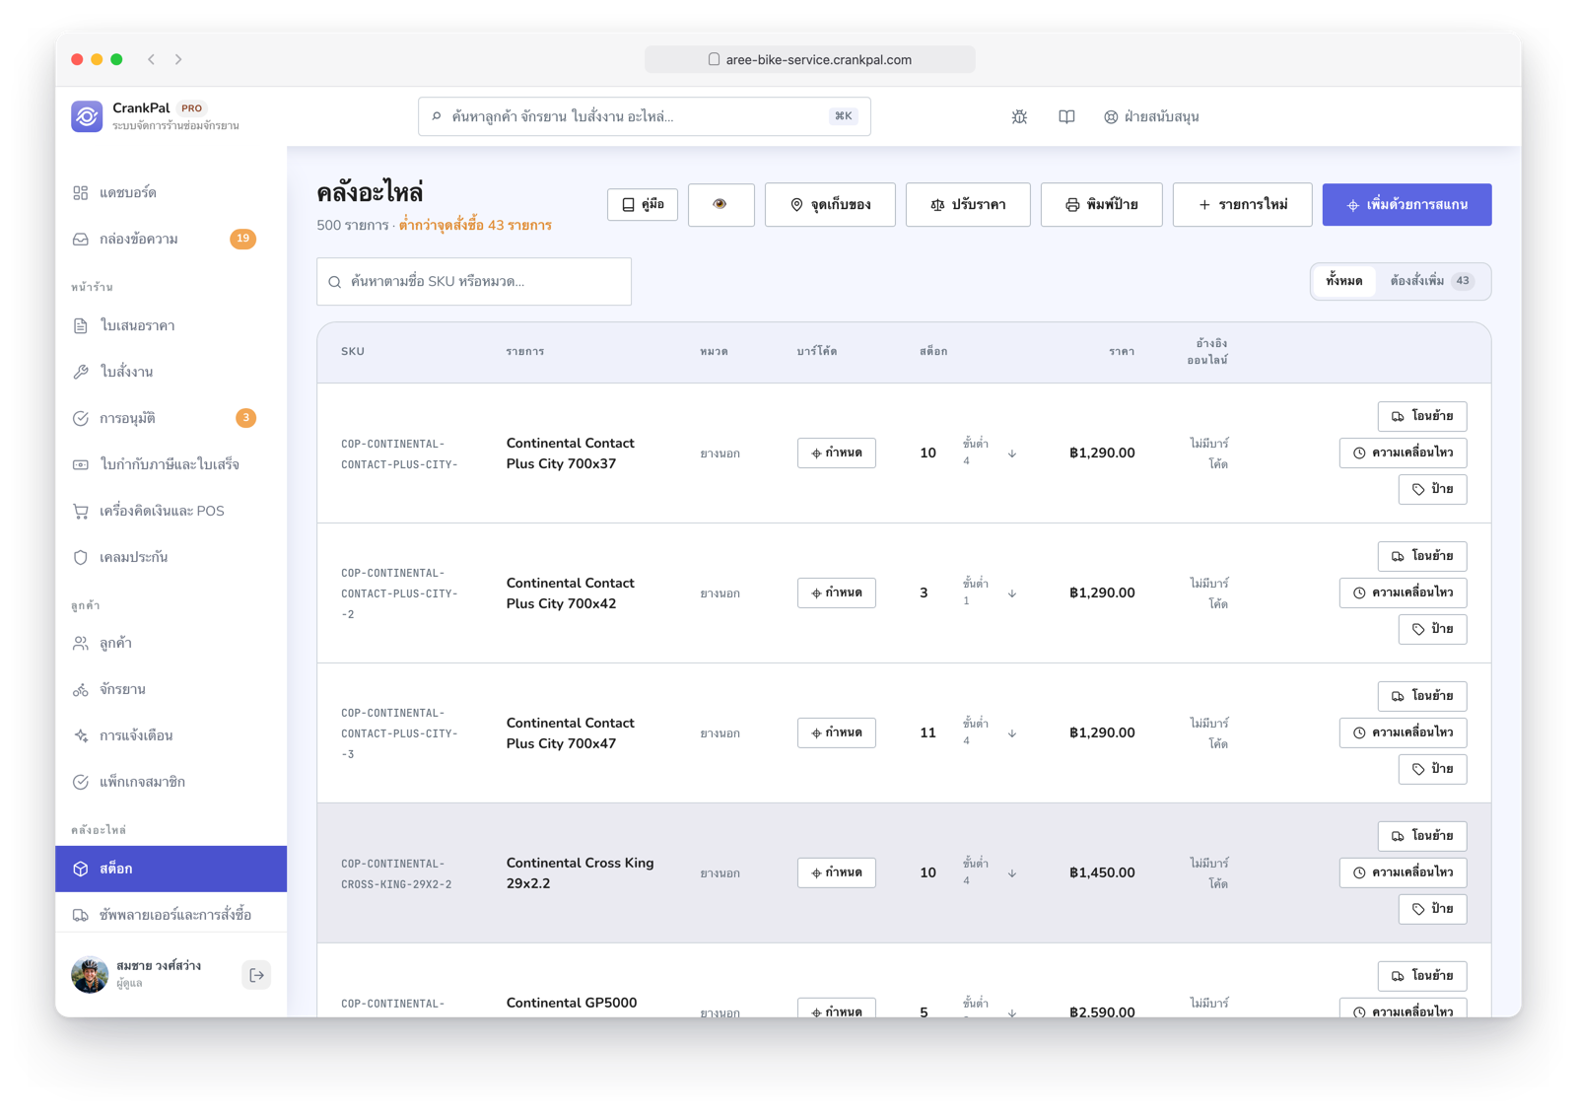Click กำหนด barcode for Contact Plus City 700x37

click(837, 453)
